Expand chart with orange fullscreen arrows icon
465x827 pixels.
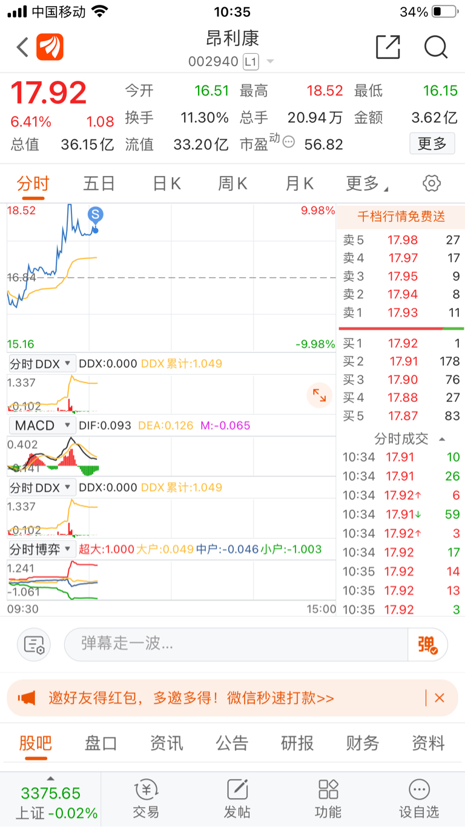pos(319,396)
